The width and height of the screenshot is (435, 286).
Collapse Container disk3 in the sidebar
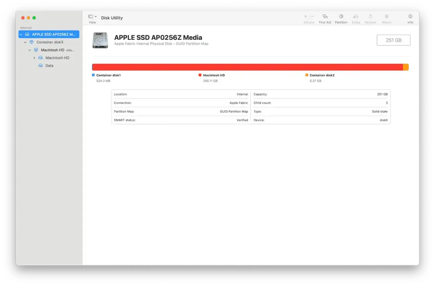coord(25,42)
